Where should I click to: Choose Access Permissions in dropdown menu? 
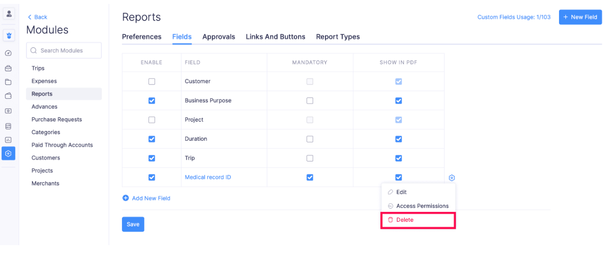pos(422,206)
